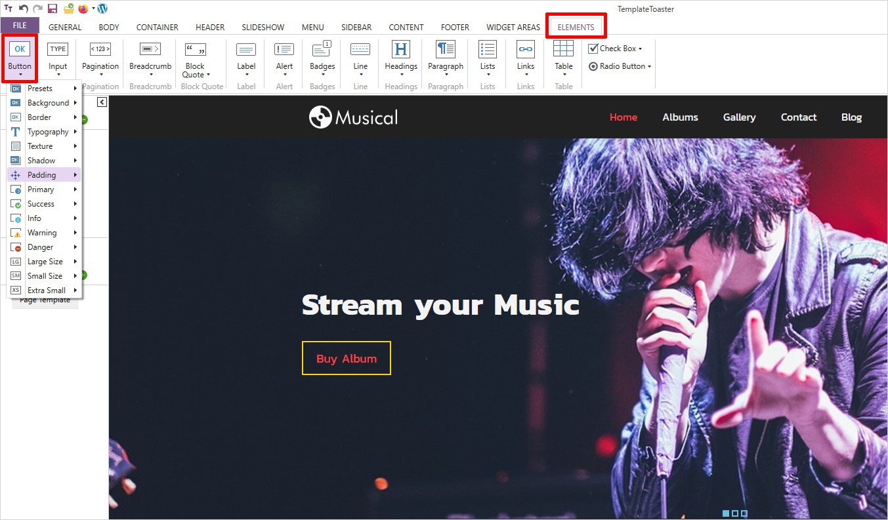
Task: Click the Buy Album button
Action: tap(347, 359)
